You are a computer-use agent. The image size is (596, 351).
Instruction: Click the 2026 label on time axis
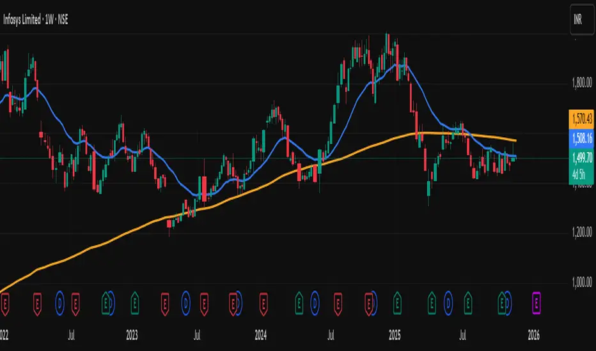tap(533, 332)
